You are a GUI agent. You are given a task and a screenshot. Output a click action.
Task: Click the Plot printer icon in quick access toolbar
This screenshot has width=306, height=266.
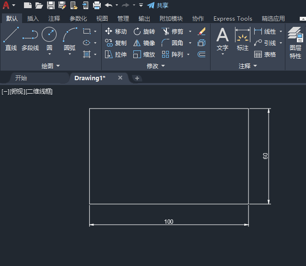(96, 5)
